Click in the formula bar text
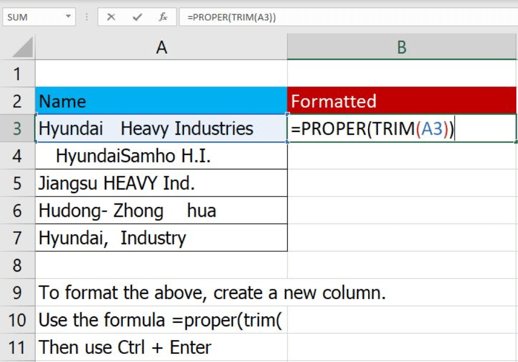The height and width of the screenshot is (362, 518). click(346, 17)
